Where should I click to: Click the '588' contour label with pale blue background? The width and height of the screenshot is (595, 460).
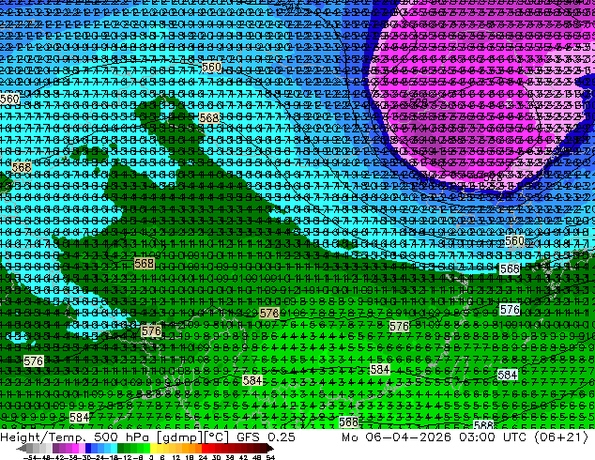click(x=483, y=425)
